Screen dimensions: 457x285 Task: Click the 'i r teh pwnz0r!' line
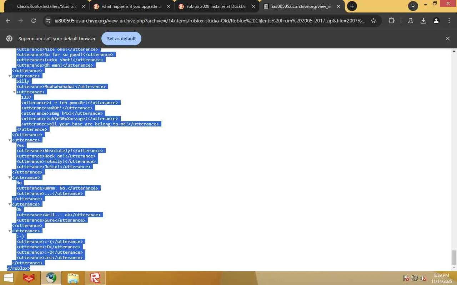70,103
